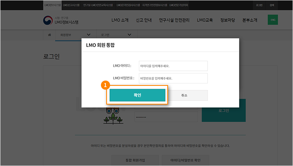Screen dimensions: 293x166
Task: Click the large 로그인 button behind the dialog
Action: pyautogui.click(x=224, y=110)
